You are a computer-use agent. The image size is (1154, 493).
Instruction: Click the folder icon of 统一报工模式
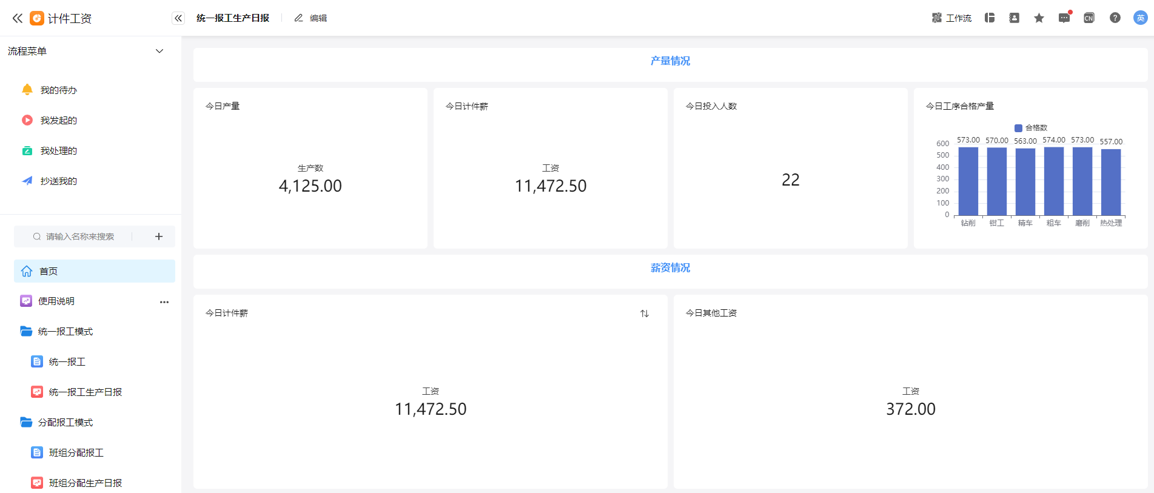pos(26,331)
